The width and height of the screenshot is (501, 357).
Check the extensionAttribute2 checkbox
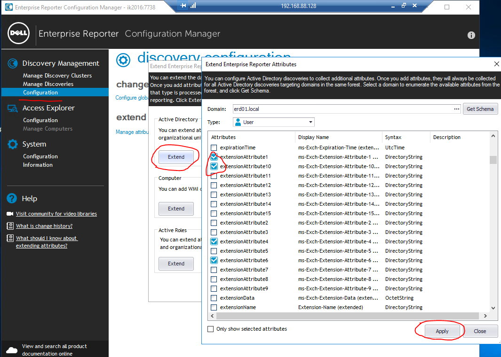(214, 223)
